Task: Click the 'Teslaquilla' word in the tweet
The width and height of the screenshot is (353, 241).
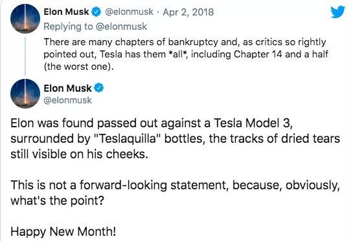Action: pos(128,138)
